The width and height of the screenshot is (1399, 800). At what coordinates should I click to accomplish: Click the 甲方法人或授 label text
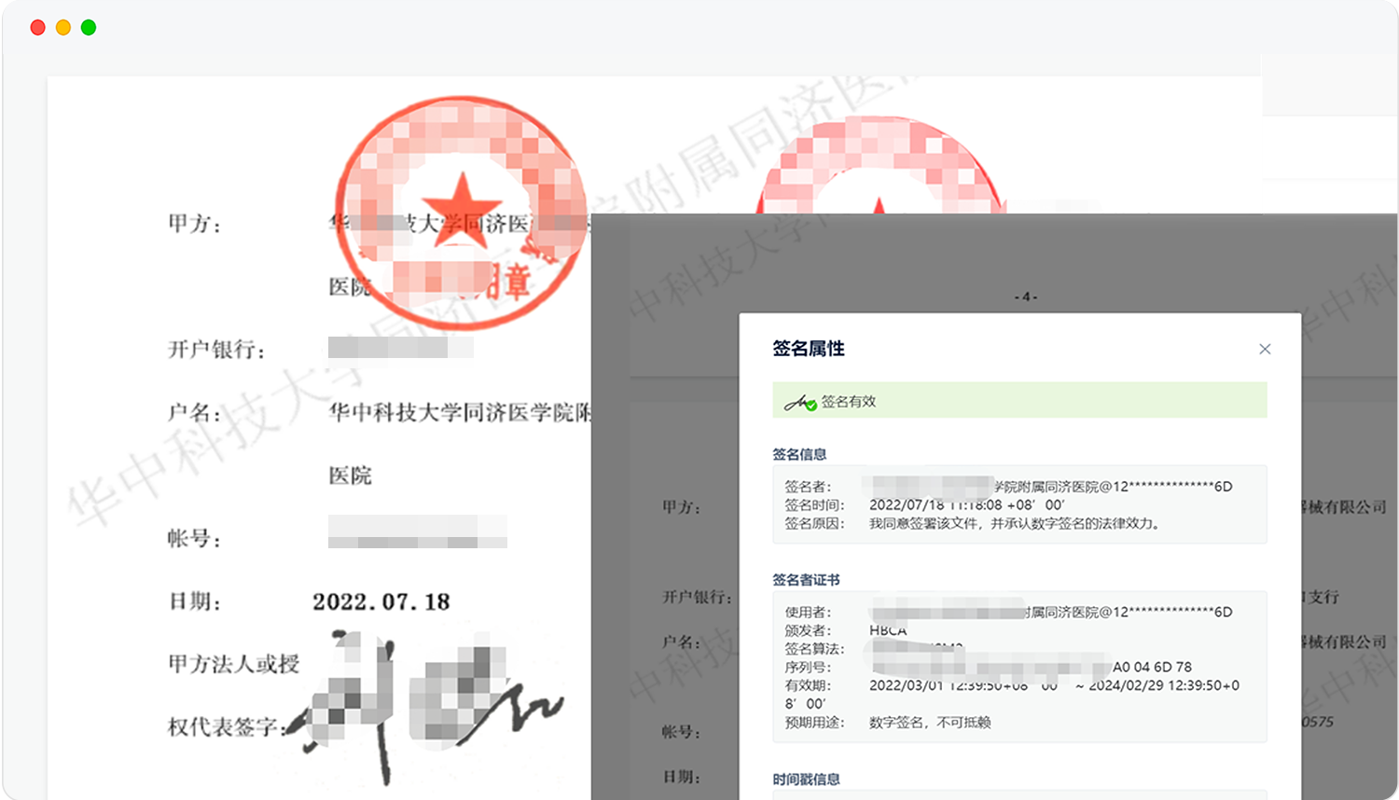pyautogui.click(x=234, y=664)
